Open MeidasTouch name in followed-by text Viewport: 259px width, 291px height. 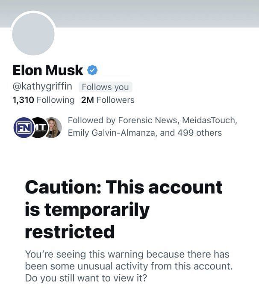[x=209, y=120]
